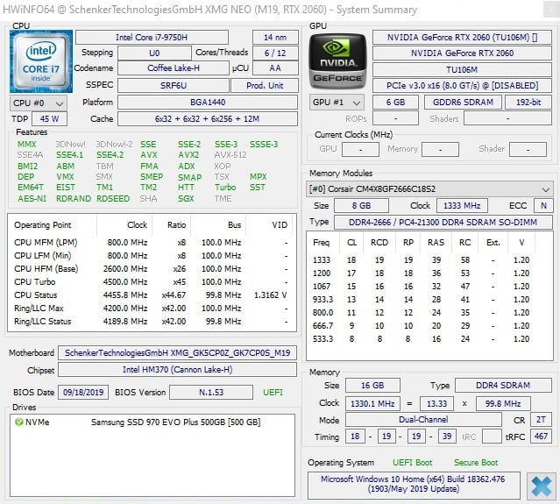Click the SSPEC SRF6U value
Image resolution: width=560 pixels, height=504 pixels.
point(174,85)
